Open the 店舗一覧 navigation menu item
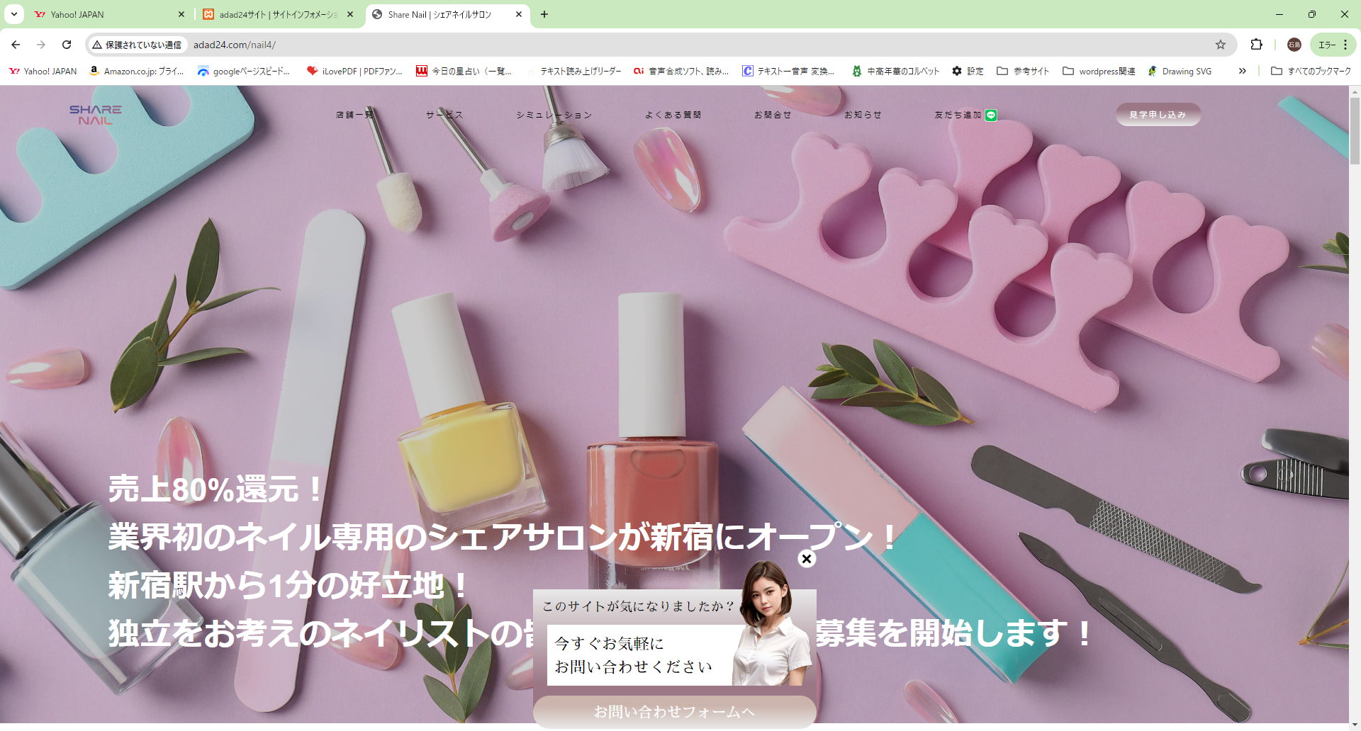 pos(354,115)
